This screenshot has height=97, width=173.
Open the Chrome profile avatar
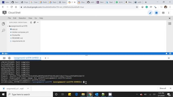click(166, 7)
